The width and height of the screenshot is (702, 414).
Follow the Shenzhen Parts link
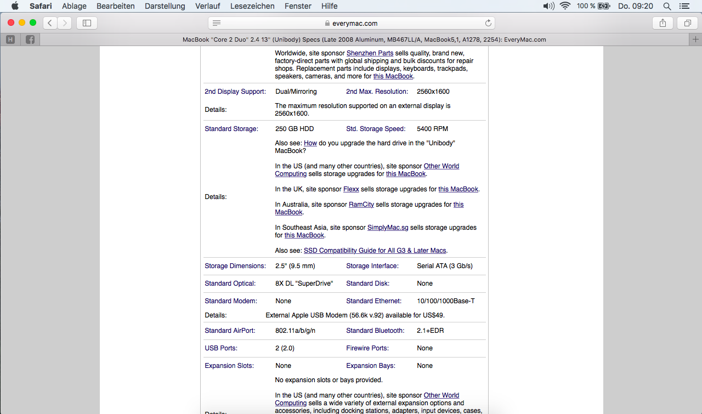[370, 53]
